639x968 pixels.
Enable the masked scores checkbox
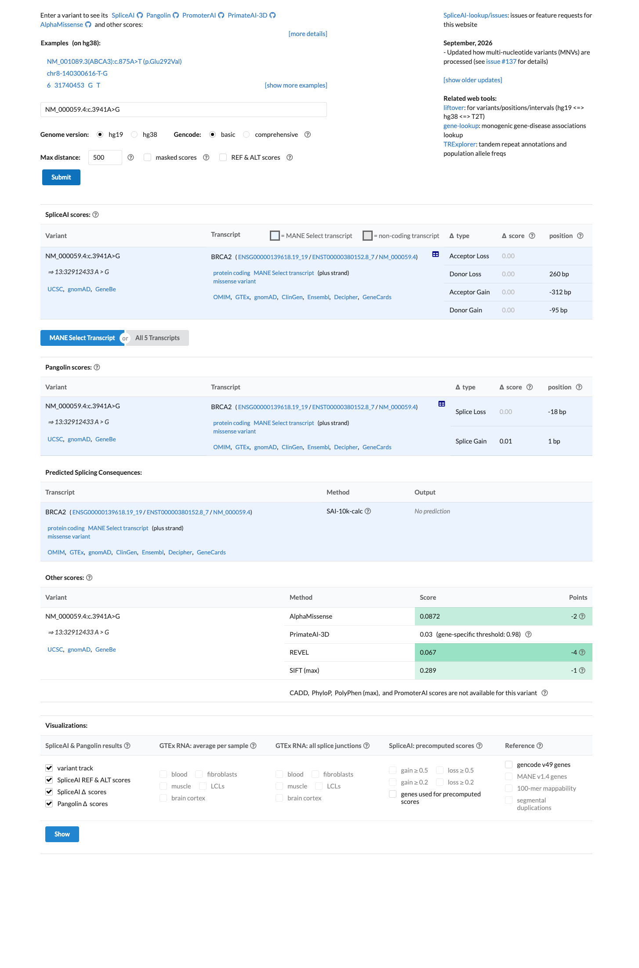[148, 158]
